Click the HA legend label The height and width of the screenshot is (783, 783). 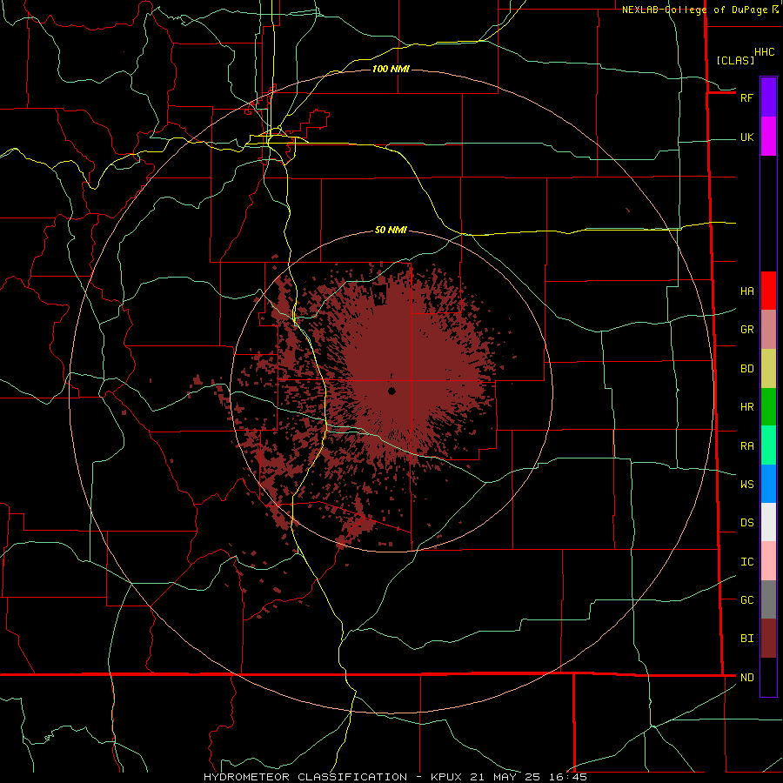pyautogui.click(x=746, y=291)
